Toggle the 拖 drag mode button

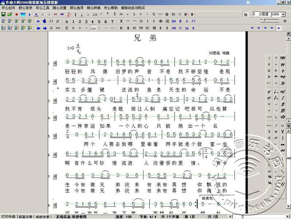(246, 14)
